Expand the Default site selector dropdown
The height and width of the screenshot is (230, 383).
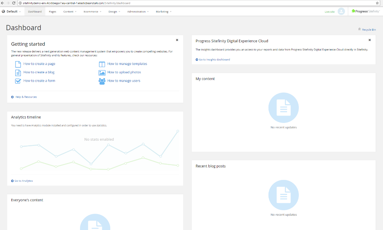click(x=11, y=11)
